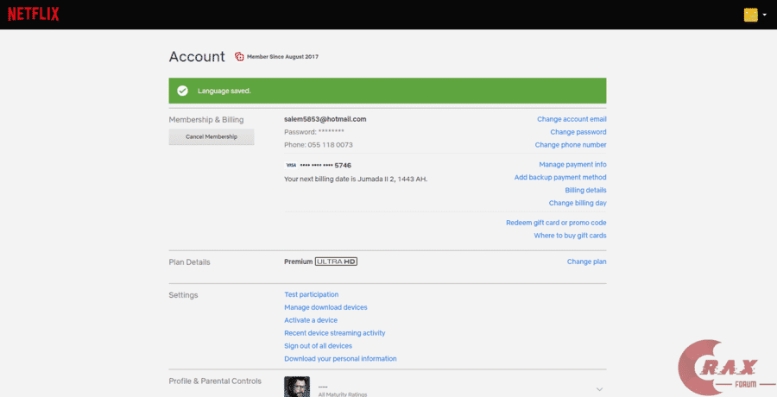Open Redeem gift card or promo code
Image resolution: width=777 pixels, height=397 pixels.
pyautogui.click(x=556, y=223)
